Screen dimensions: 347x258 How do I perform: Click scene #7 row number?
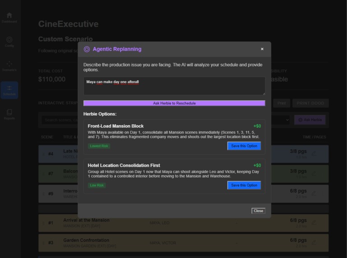(x=51, y=174)
